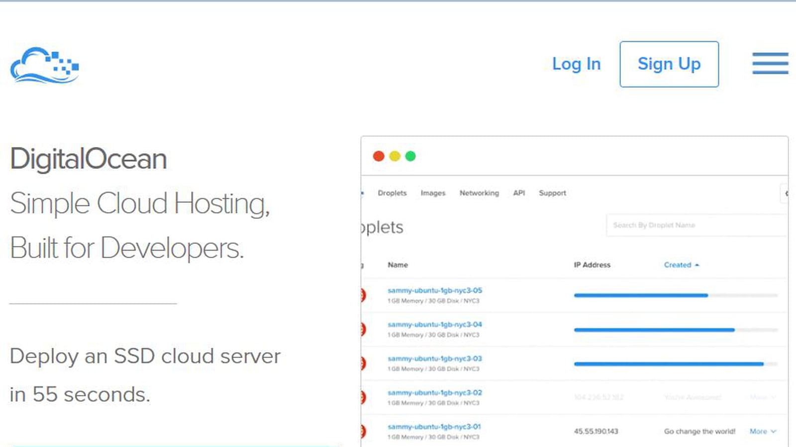The height and width of the screenshot is (447, 796).
Task: Click the Log In link
Action: 576,64
